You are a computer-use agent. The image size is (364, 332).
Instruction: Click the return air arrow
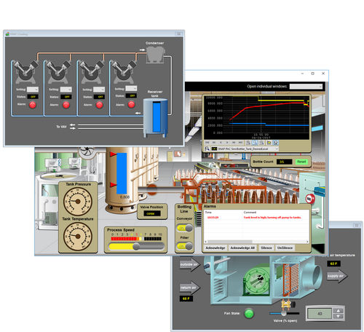coord(190,288)
